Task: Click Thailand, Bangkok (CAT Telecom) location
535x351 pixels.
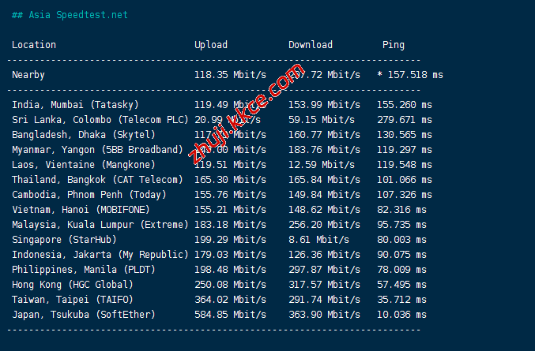Action: (x=97, y=180)
